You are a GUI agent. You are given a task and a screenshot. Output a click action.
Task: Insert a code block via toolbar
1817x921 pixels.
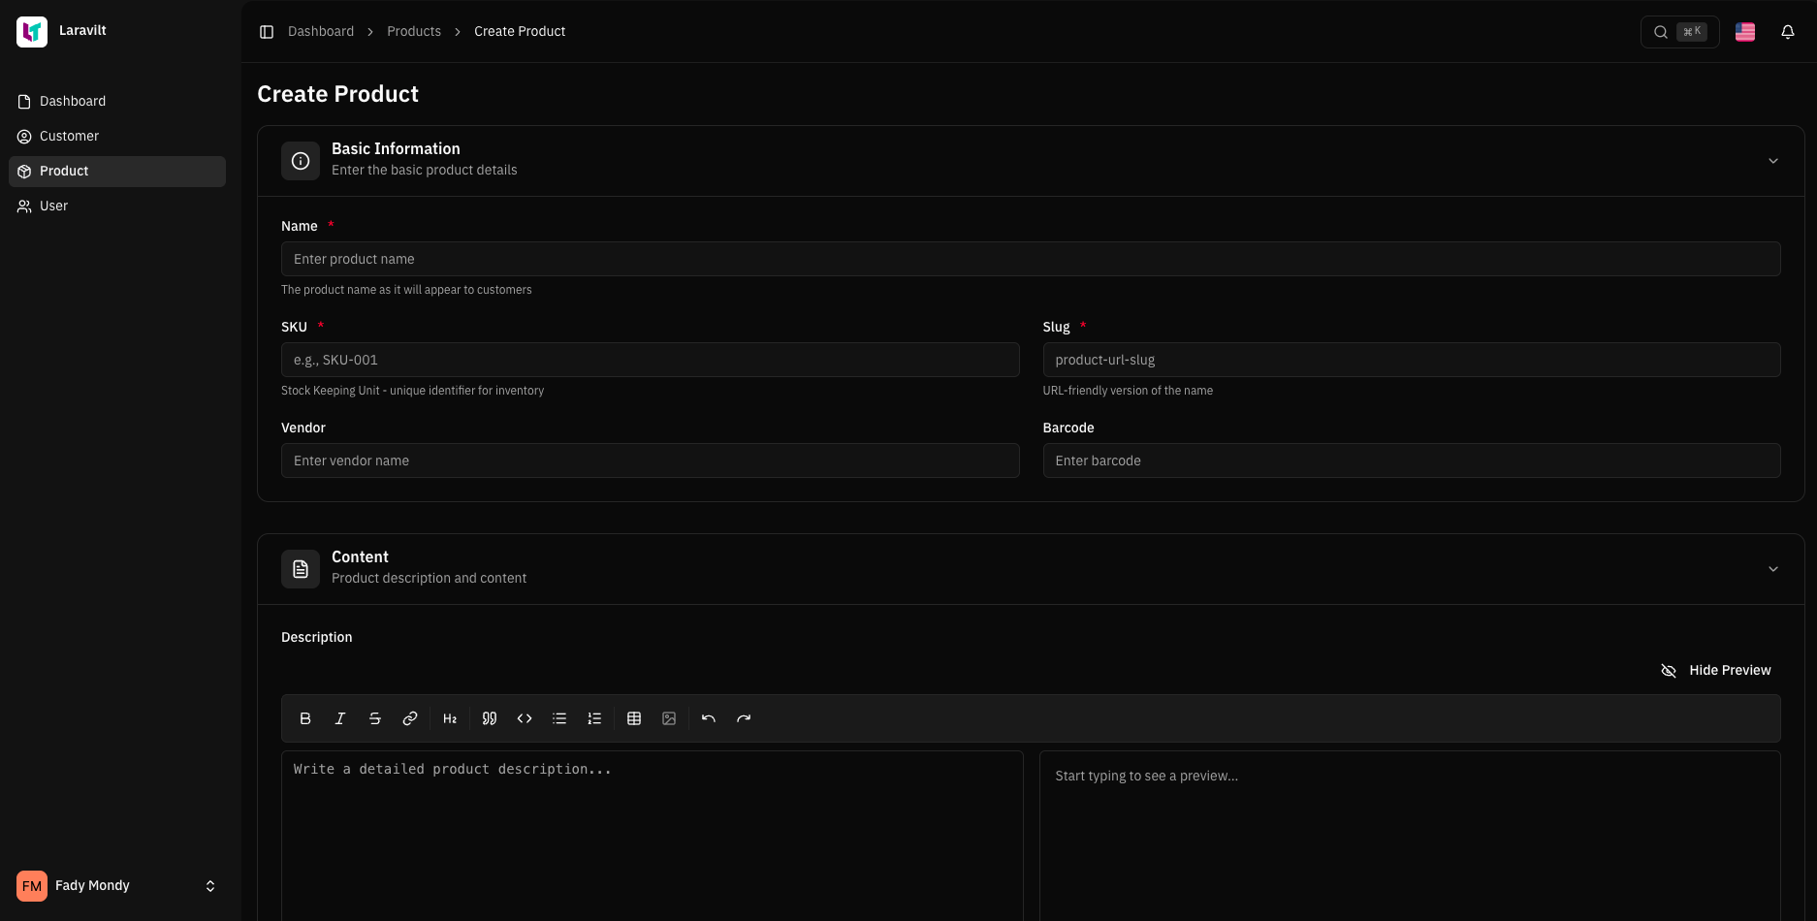point(525,718)
